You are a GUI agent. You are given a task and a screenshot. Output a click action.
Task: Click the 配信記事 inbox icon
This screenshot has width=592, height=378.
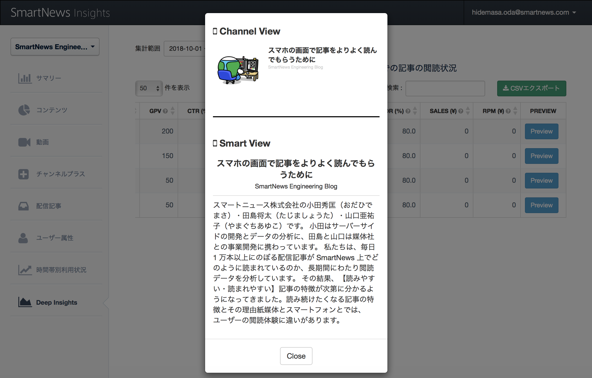(x=23, y=206)
